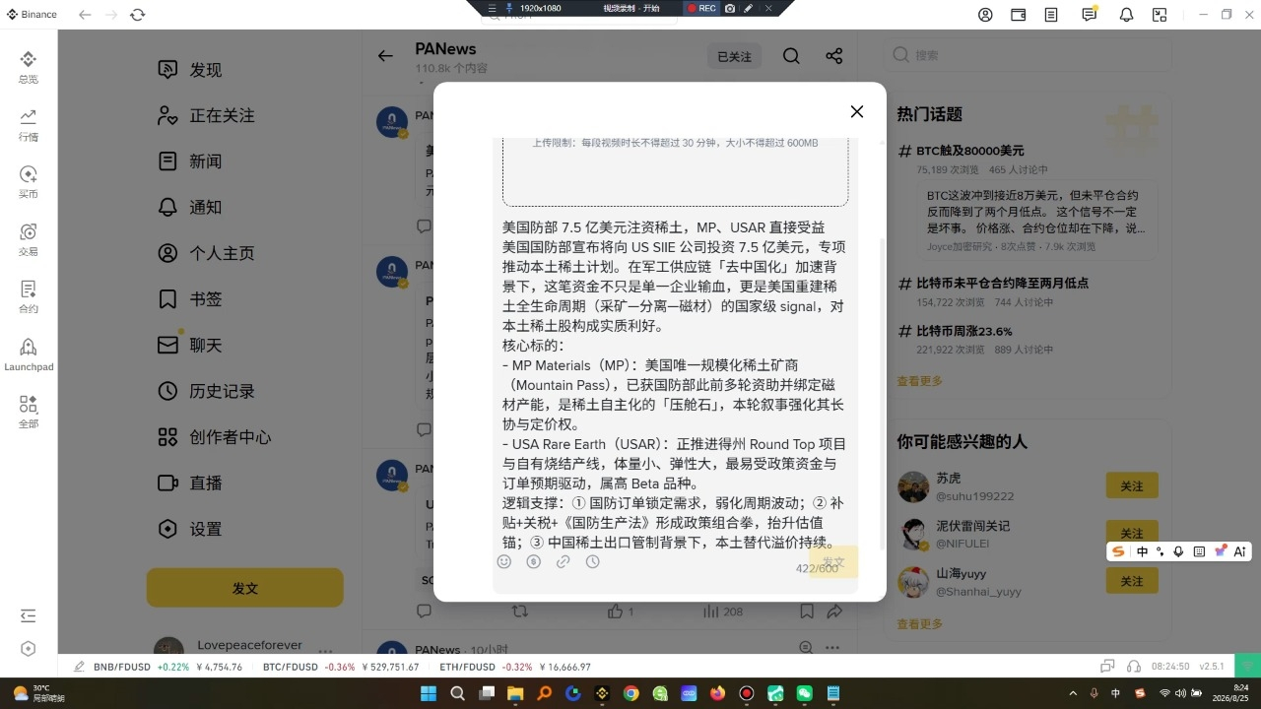Click the BNB/FDUSD ticker
The height and width of the screenshot is (709, 1261).
(x=167, y=667)
